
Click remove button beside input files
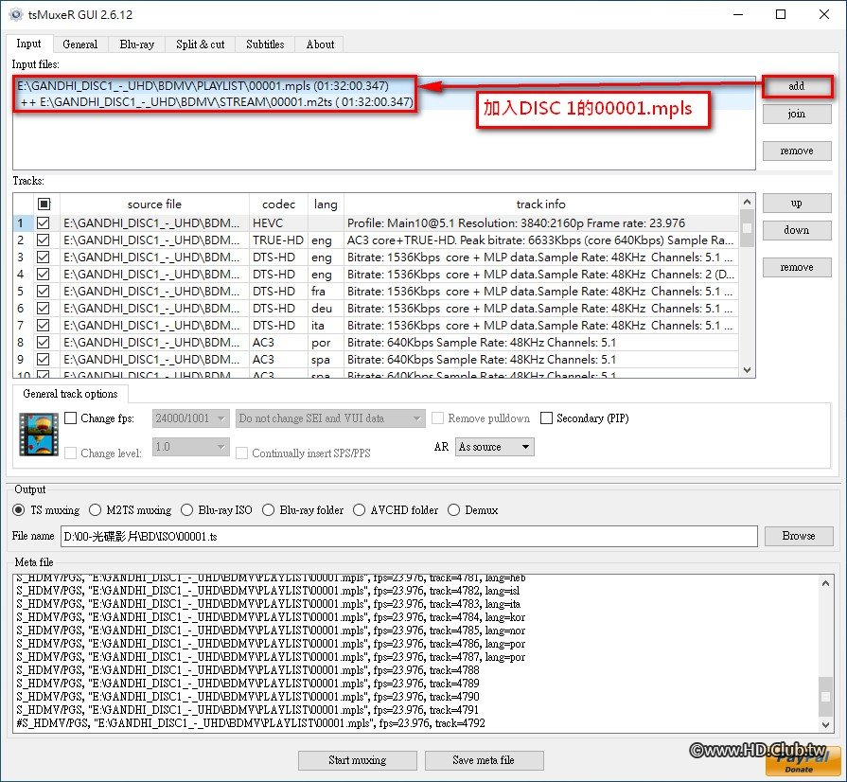[797, 151]
